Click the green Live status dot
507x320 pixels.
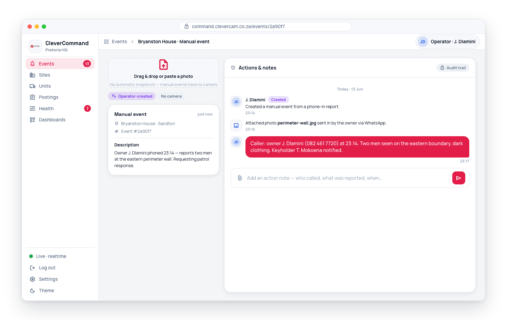click(31, 256)
